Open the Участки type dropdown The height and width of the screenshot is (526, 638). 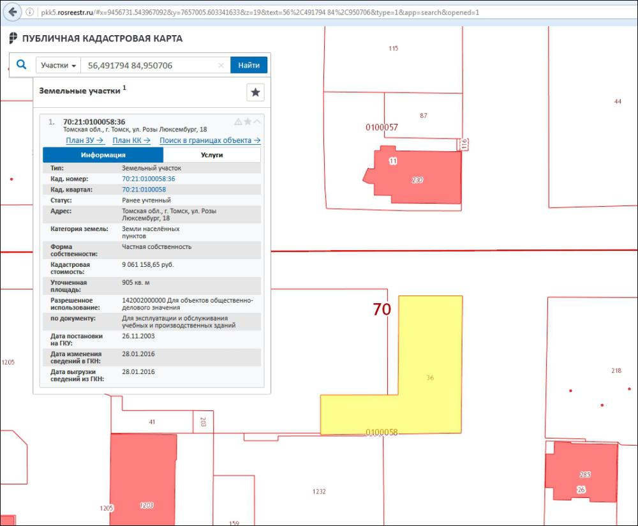coord(59,65)
